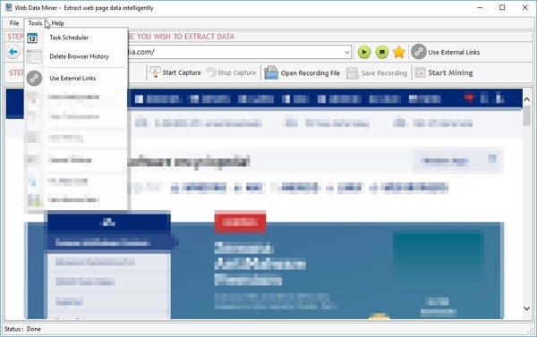Click the Save Recording disk icon
The width and height of the screenshot is (537, 337).
(353, 73)
